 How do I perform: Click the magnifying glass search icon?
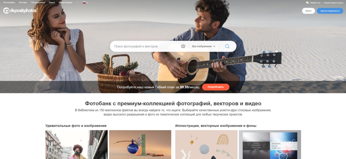tap(227, 46)
